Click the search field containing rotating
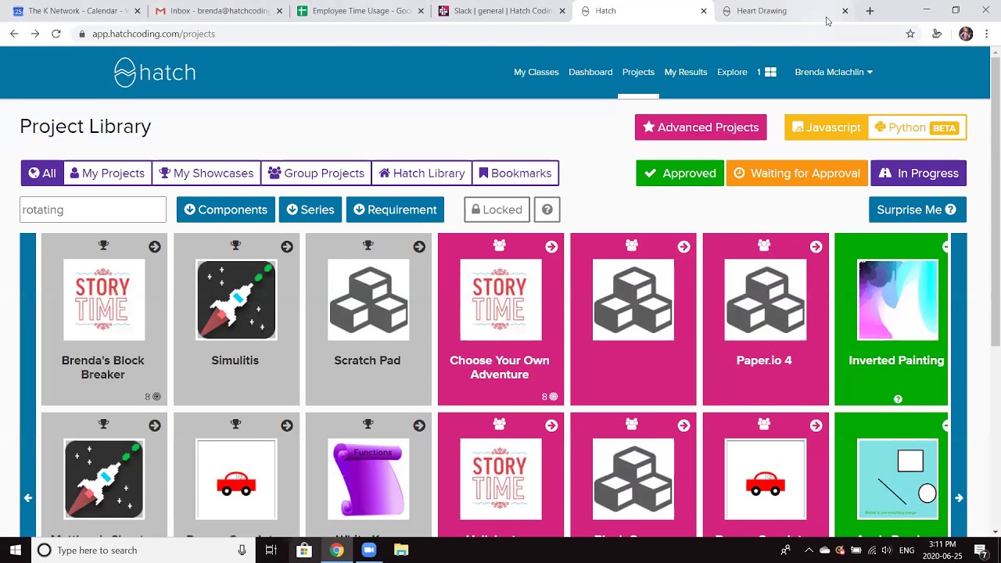1001x563 pixels. click(93, 210)
